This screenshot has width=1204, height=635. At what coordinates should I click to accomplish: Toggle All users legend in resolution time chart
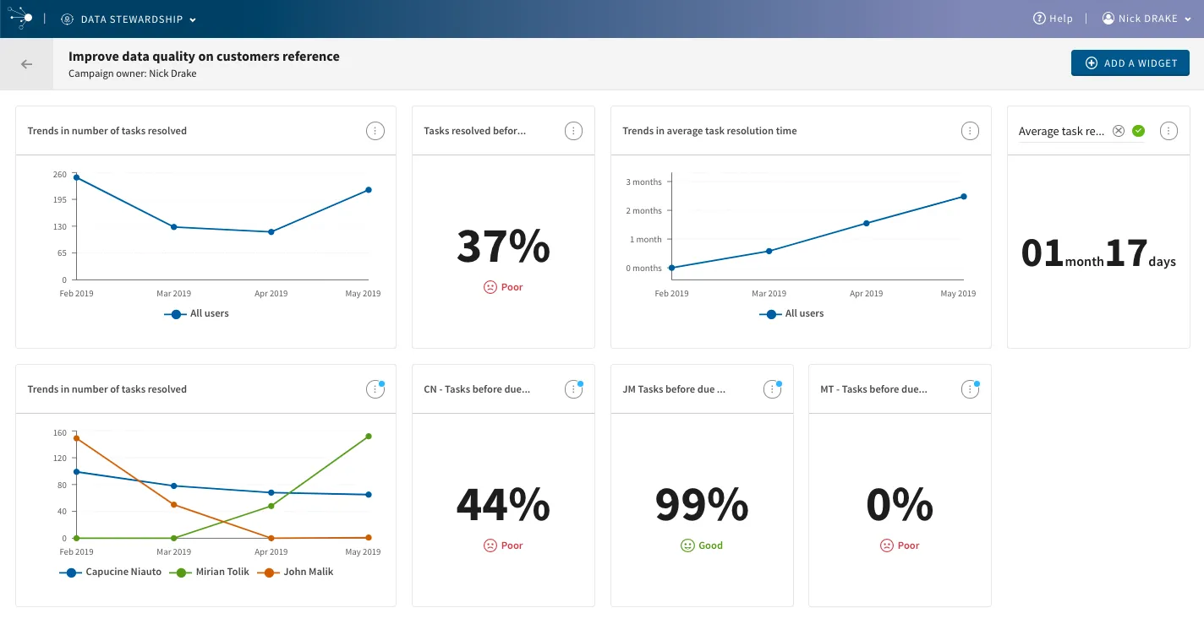coord(792,313)
